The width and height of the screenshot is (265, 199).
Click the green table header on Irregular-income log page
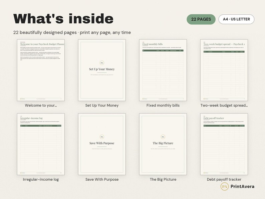coord(41,126)
